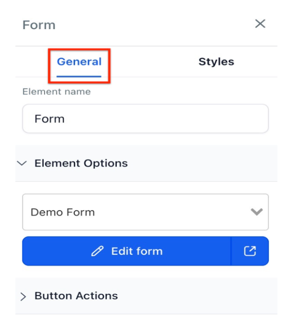This screenshot has width=291, height=322.
Task: Click the Button Actions section title
Action: tap(76, 296)
